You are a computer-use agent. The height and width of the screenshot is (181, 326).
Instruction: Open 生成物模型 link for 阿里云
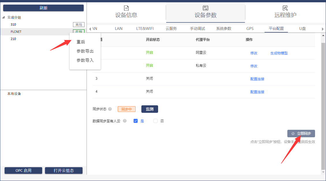279,53
